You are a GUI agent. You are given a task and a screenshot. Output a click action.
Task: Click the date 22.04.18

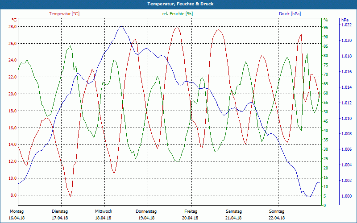point(277,218)
